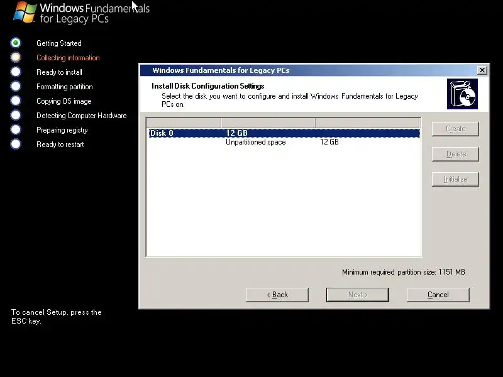Click the 12 GB size on Disk 0 row

tap(236, 133)
